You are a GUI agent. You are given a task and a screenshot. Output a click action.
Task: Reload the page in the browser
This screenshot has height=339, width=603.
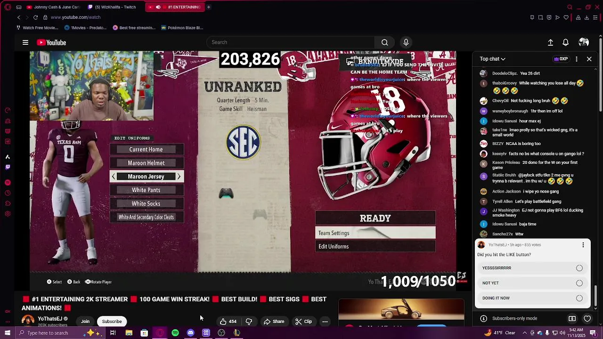(x=35, y=17)
